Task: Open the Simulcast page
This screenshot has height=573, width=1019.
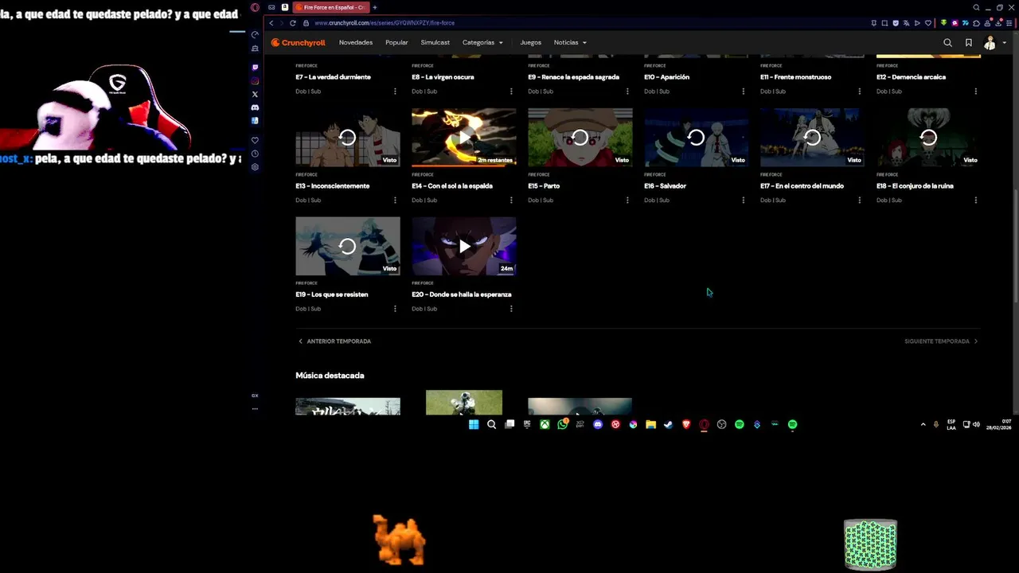Action: coord(435,42)
